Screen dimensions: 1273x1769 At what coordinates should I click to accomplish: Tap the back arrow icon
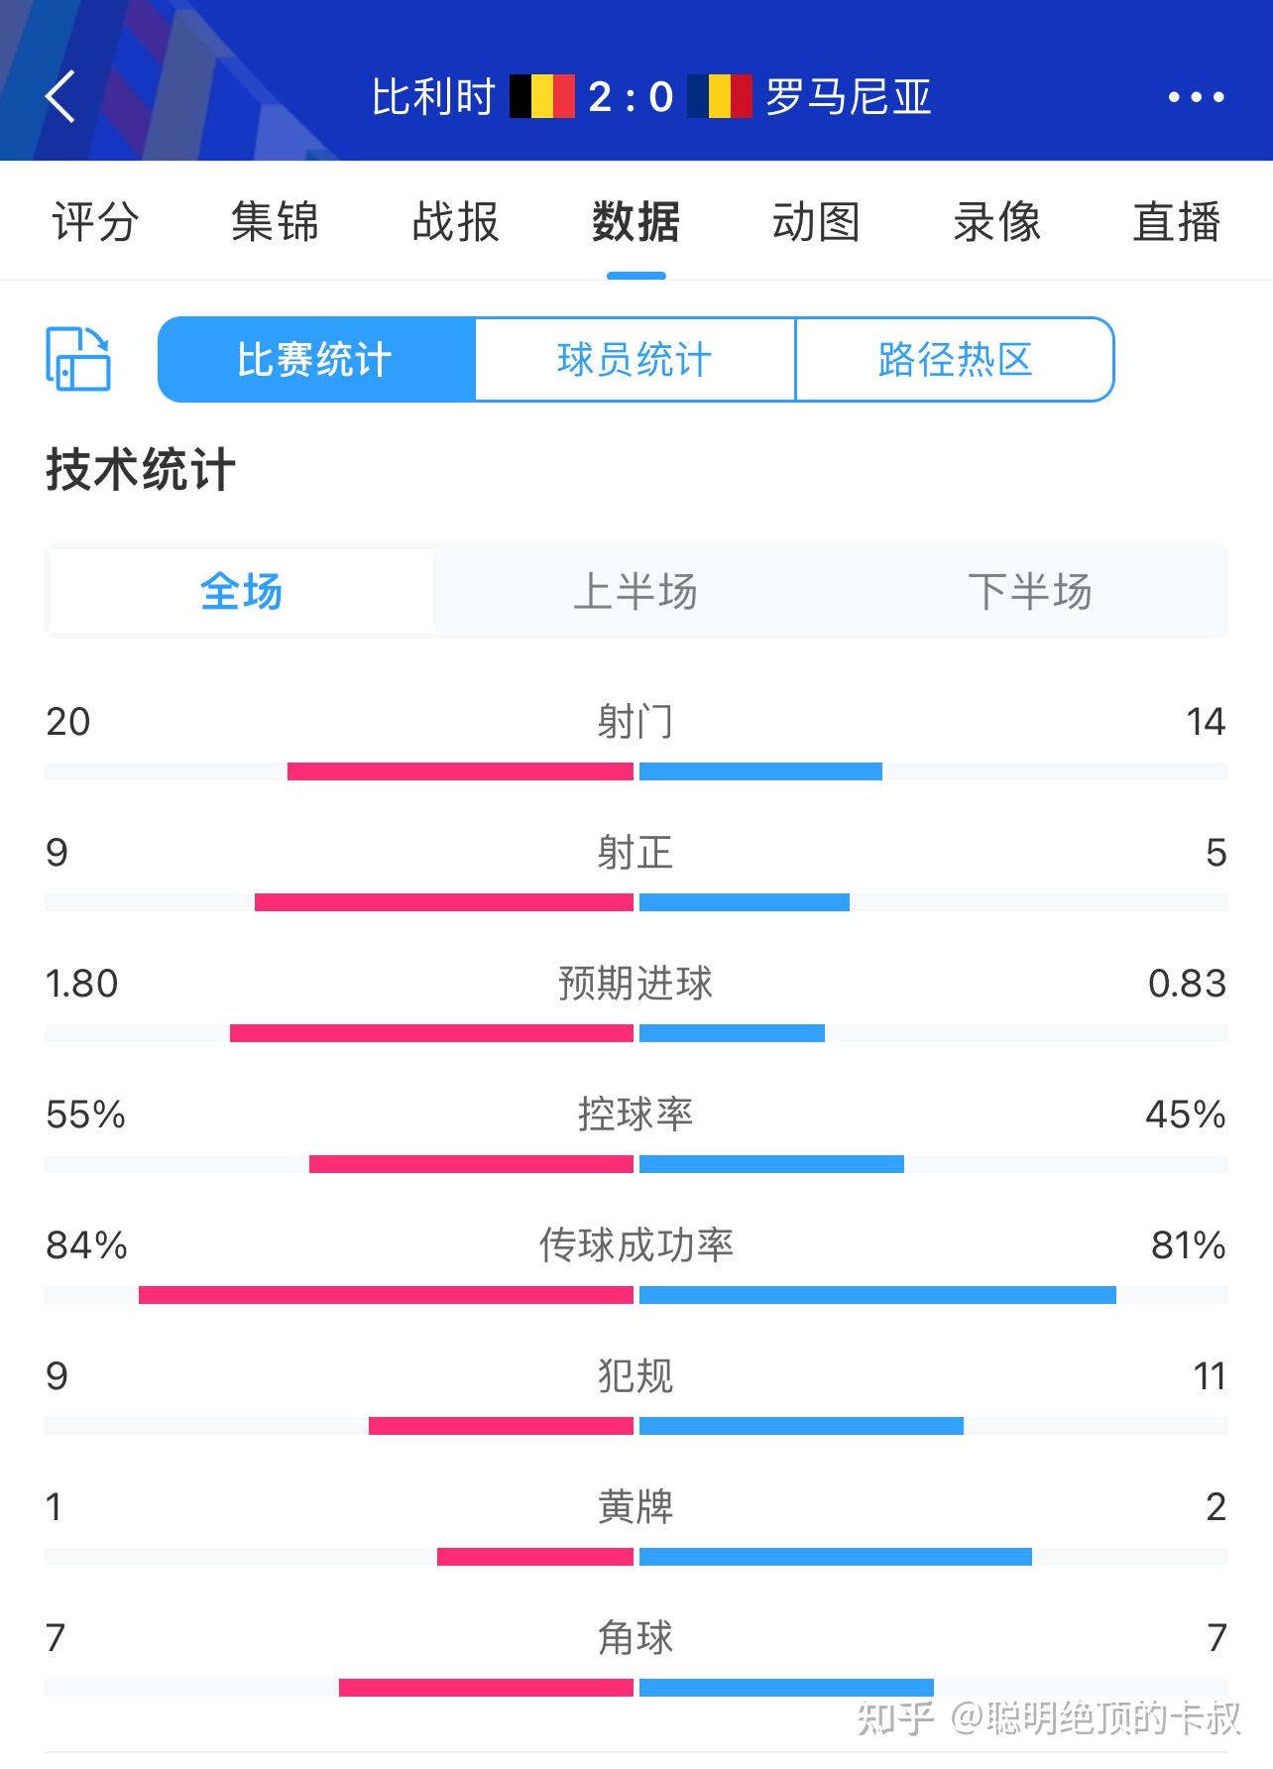point(60,96)
